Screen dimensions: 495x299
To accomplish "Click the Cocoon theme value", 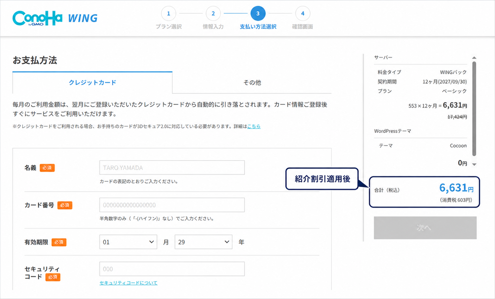I will (458, 146).
